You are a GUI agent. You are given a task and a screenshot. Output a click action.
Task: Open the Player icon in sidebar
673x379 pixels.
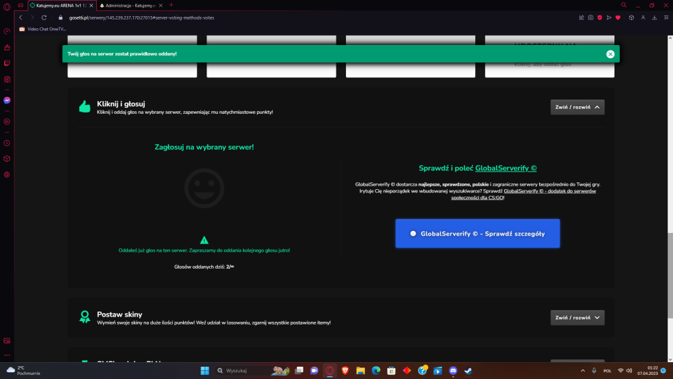point(7,122)
